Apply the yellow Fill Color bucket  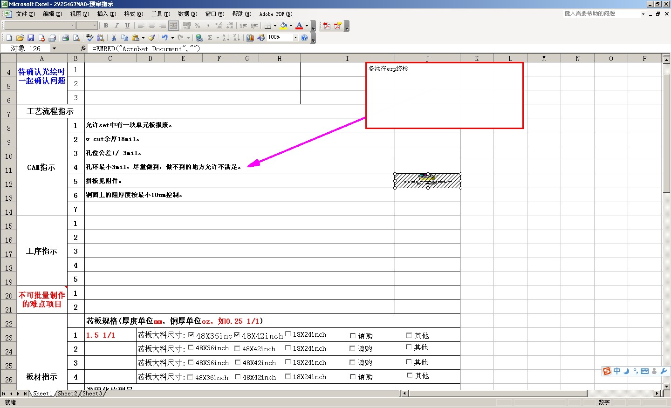(283, 26)
